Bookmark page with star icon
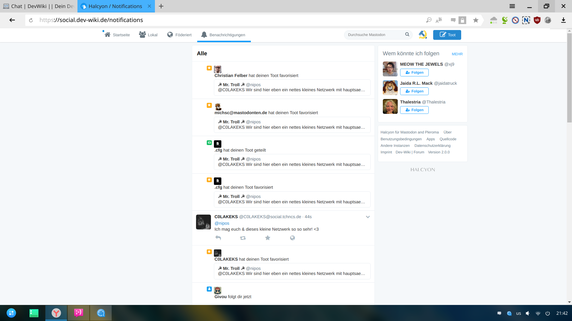This screenshot has height=321, width=572. [x=476, y=20]
